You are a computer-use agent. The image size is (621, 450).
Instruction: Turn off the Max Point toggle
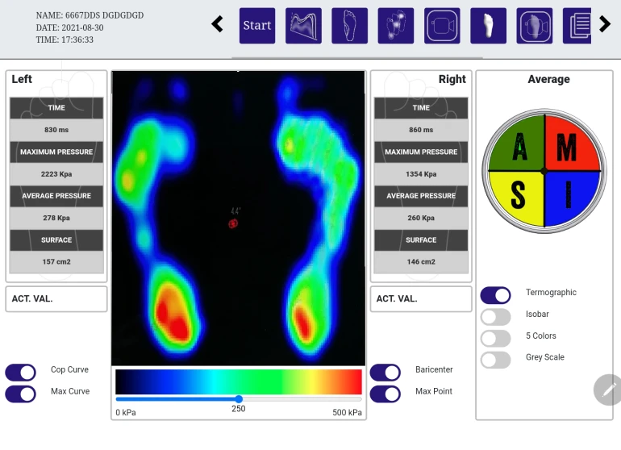coord(386,394)
